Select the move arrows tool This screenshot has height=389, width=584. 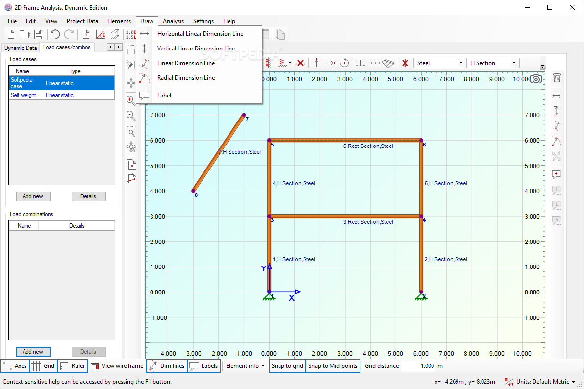131,83
